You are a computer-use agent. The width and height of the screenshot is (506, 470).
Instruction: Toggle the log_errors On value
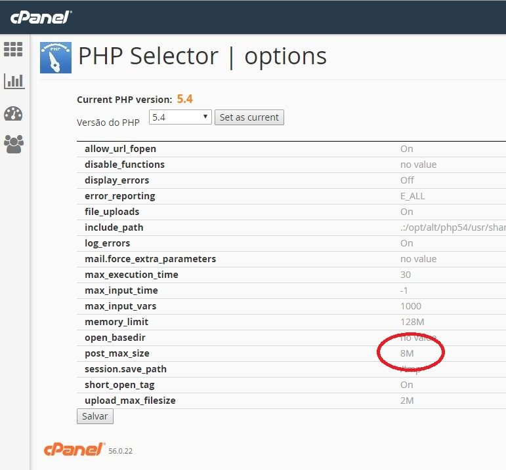tap(407, 243)
